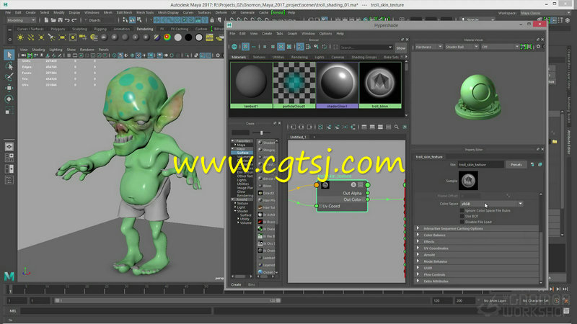Open the Modeling menu set dropdown

(21, 20)
